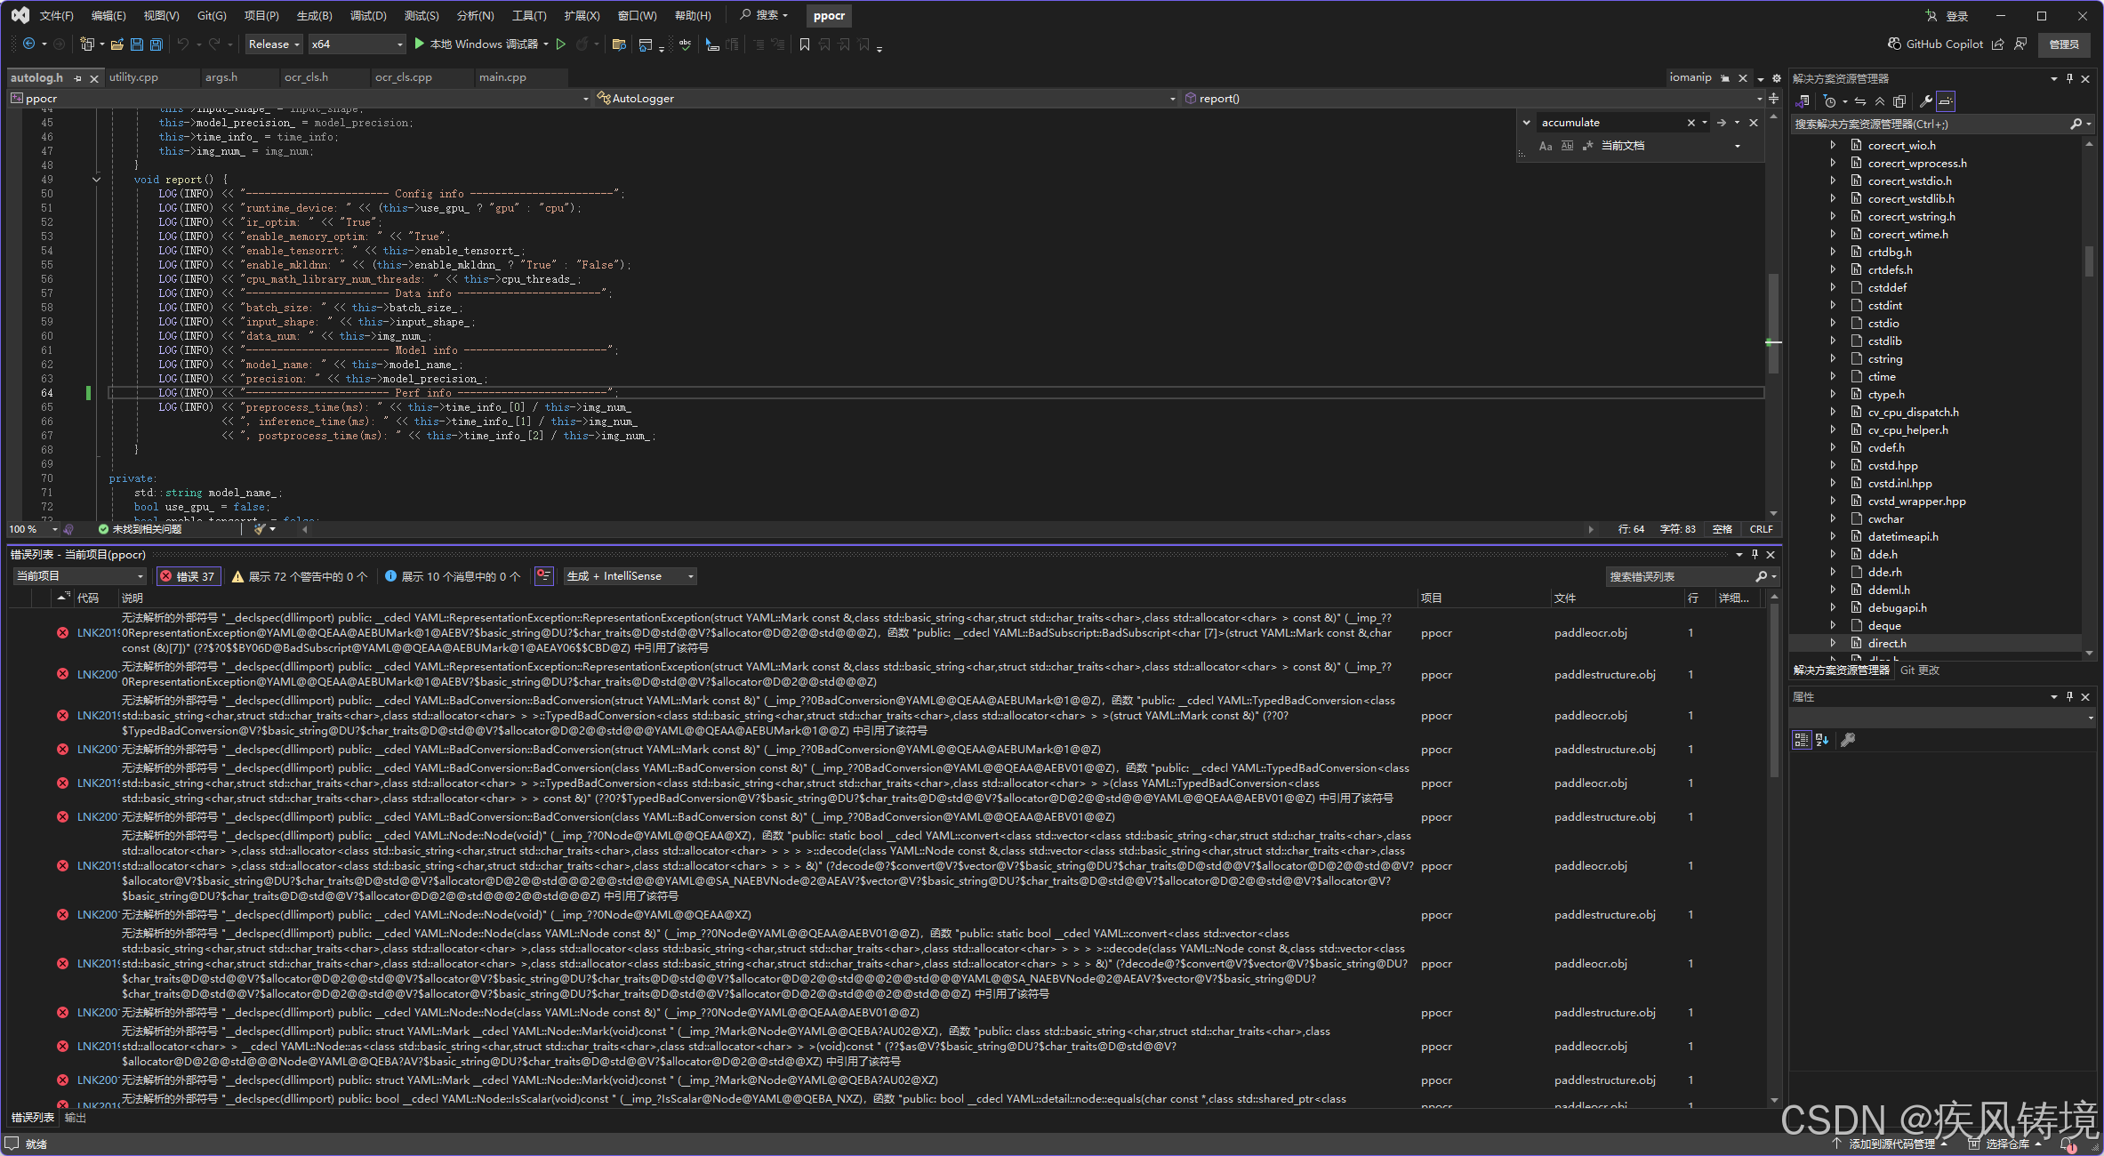This screenshot has width=2104, height=1156.
Task: Click the Find in Files toolbar icon
Action: point(619,44)
